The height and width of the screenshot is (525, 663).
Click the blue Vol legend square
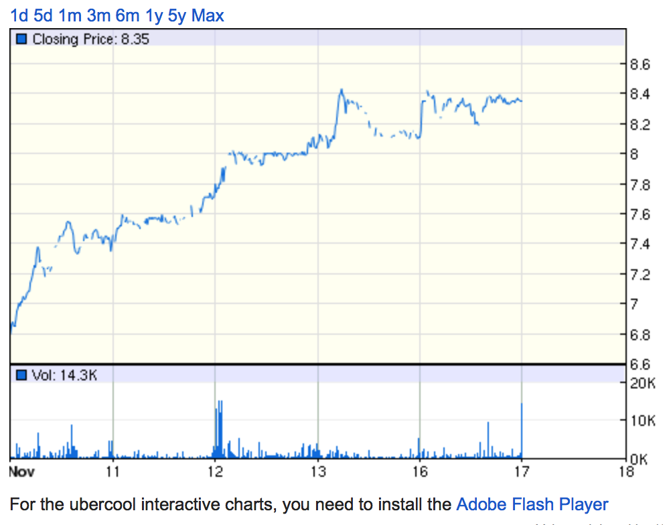[x=21, y=375]
